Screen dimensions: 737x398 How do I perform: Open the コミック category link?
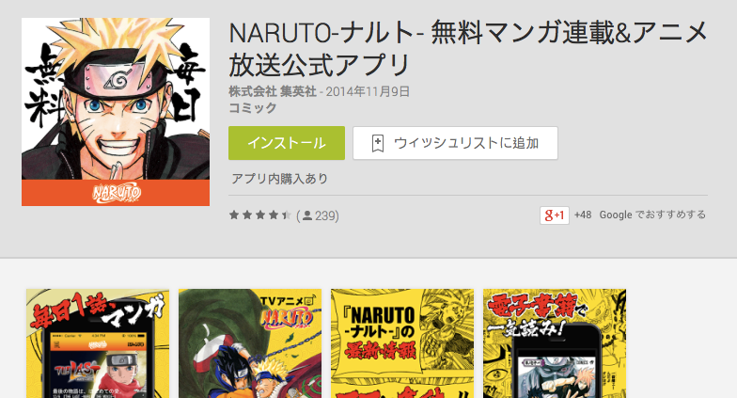click(x=253, y=108)
